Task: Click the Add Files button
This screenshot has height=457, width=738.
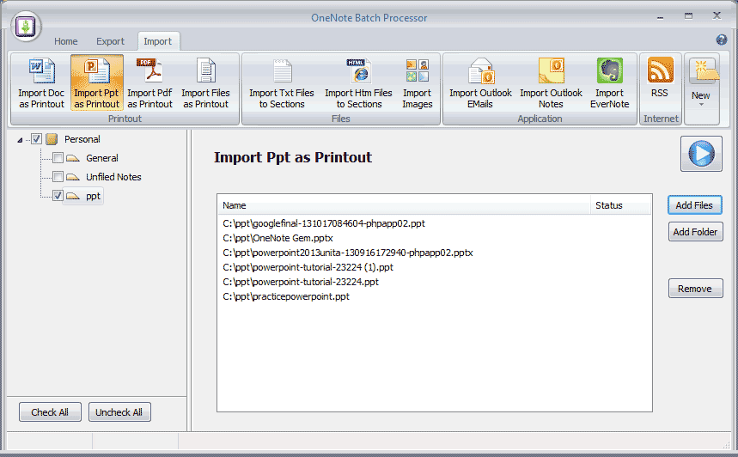Action: (x=695, y=205)
